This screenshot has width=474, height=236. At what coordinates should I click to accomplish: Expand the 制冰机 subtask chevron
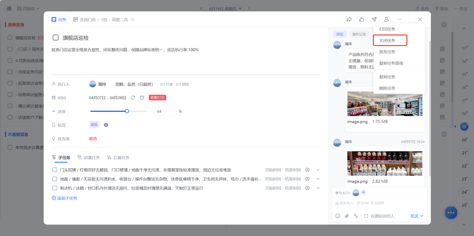pyautogui.click(x=318, y=188)
